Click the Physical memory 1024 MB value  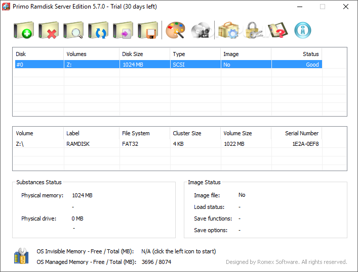(x=82, y=195)
